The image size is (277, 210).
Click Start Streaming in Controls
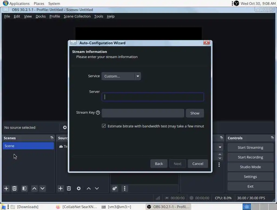(250, 147)
